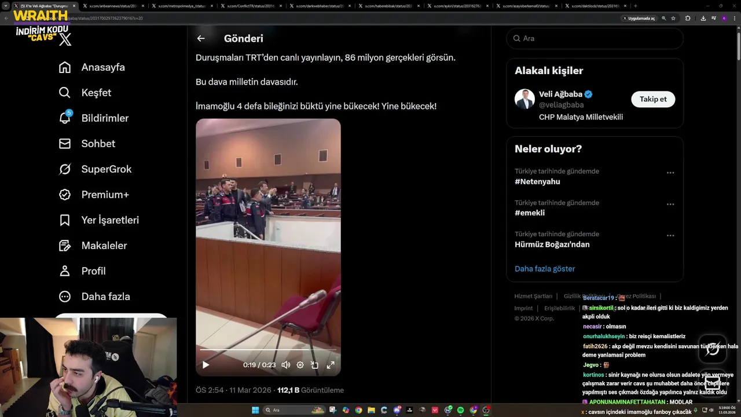The height and width of the screenshot is (417, 741).
Task: Open OBS Studio from the taskbar
Action: (487, 410)
